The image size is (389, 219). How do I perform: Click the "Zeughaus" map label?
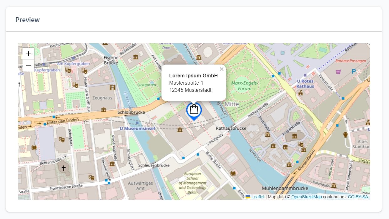coord(103,98)
